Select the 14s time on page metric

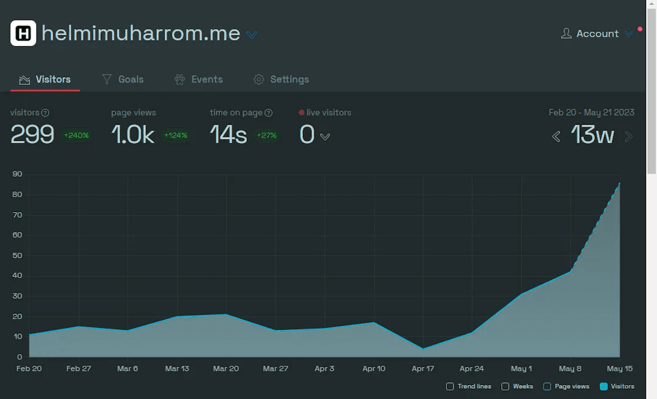pyautogui.click(x=228, y=135)
